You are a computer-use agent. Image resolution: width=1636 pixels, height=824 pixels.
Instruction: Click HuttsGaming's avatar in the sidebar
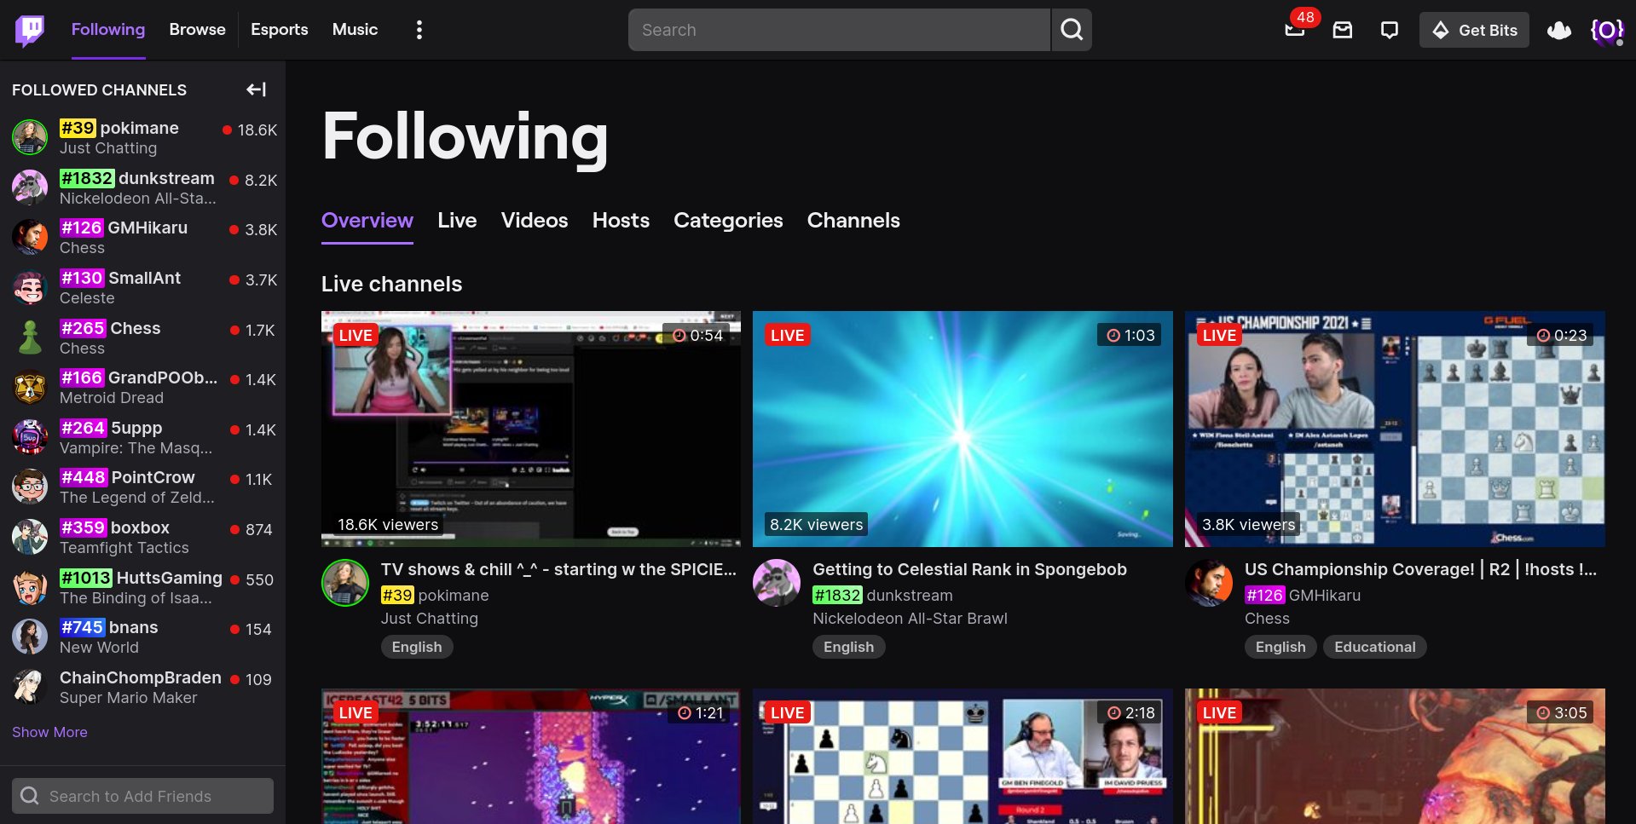(30, 587)
